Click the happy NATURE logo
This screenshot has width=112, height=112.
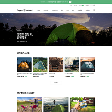(25, 10)
